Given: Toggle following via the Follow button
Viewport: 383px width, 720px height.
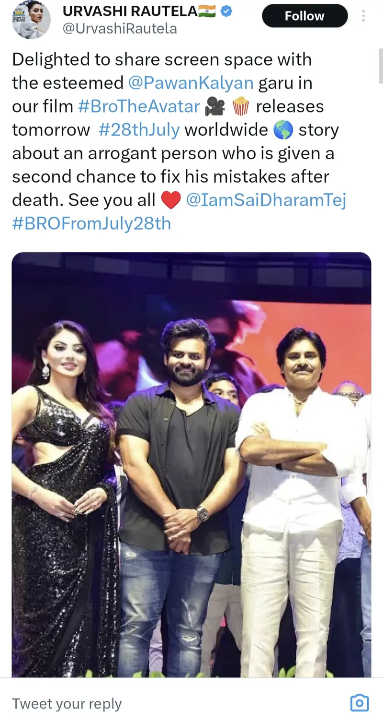Looking at the screenshot, I should coord(304,15).
